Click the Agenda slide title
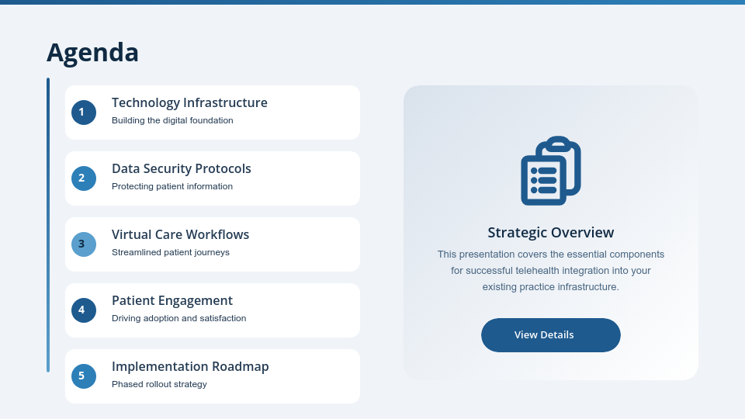This screenshot has height=419, width=745. point(92,53)
